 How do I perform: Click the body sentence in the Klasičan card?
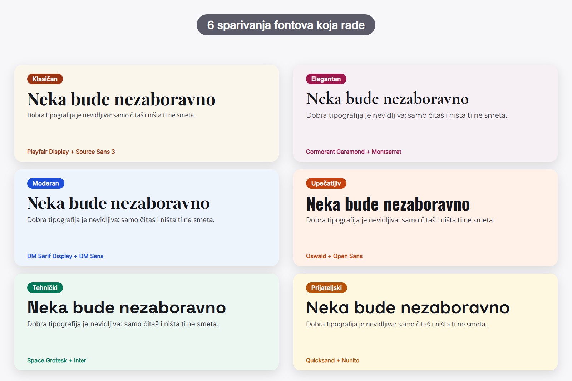112,115
